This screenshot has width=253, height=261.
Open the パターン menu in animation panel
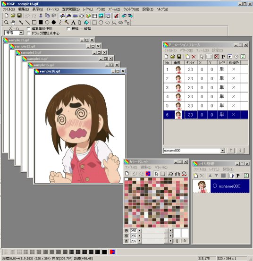[186, 51]
